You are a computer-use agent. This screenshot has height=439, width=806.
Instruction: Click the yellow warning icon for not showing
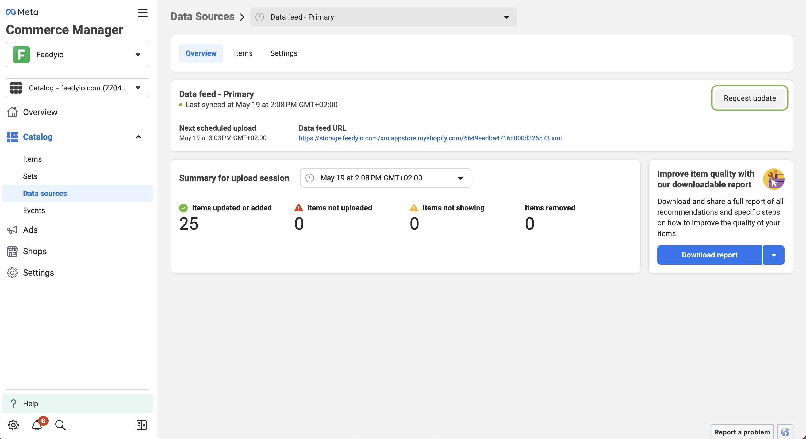414,208
